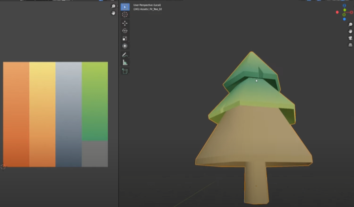354x207 pixels.
Task: Select the Scale tool
Action: tap(125, 39)
